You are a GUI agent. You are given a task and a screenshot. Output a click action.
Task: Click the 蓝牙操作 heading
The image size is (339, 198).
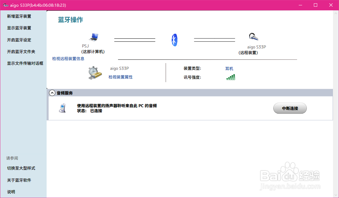[x=70, y=20]
